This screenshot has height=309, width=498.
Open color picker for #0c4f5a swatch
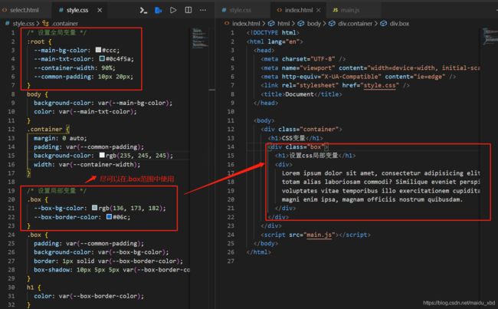click(x=102, y=58)
